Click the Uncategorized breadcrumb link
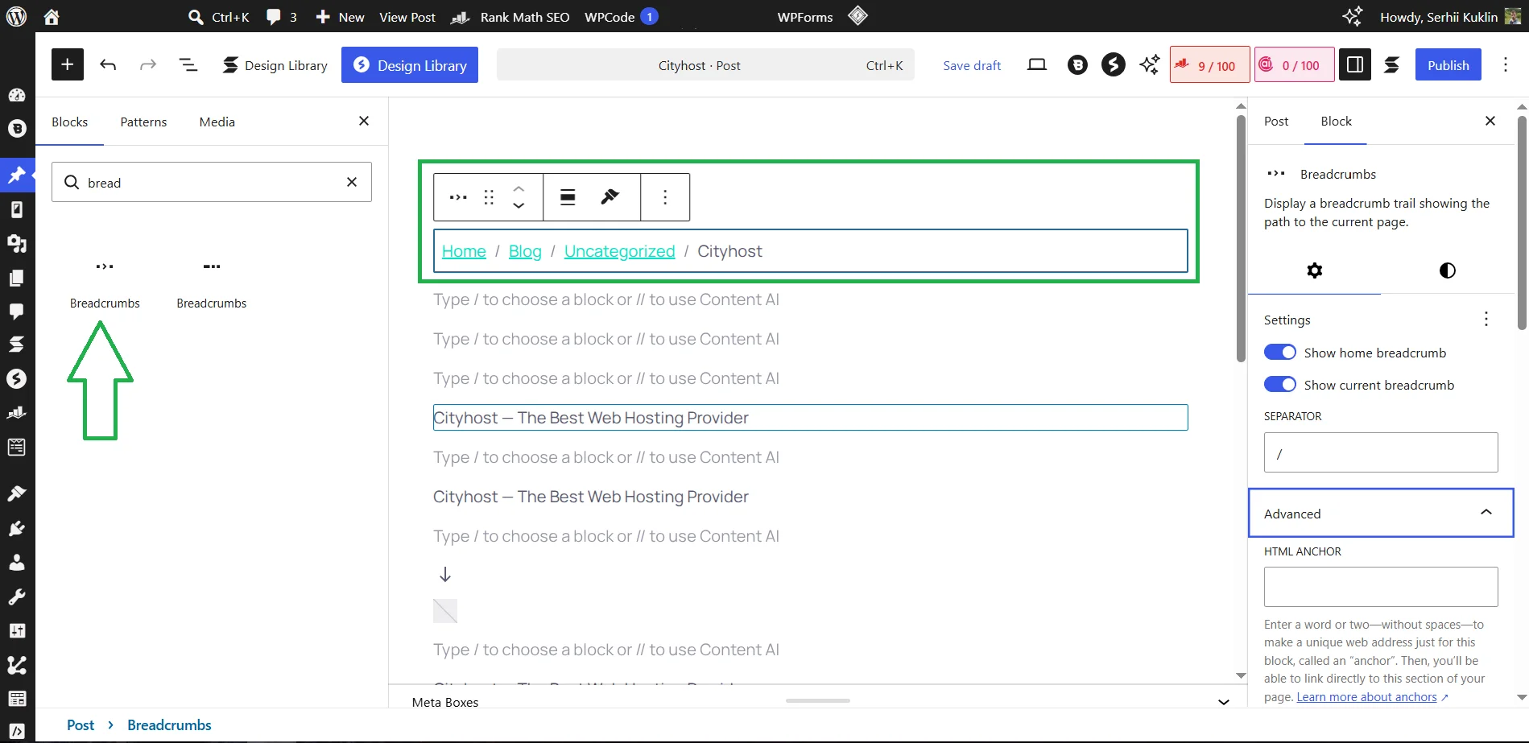The image size is (1529, 743). [x=619, y=251]
